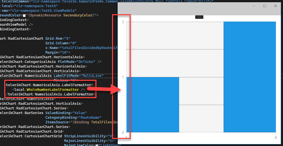
Task: Expand the collapsed debug toolbar handle in chart window
Action: point(199,17)
